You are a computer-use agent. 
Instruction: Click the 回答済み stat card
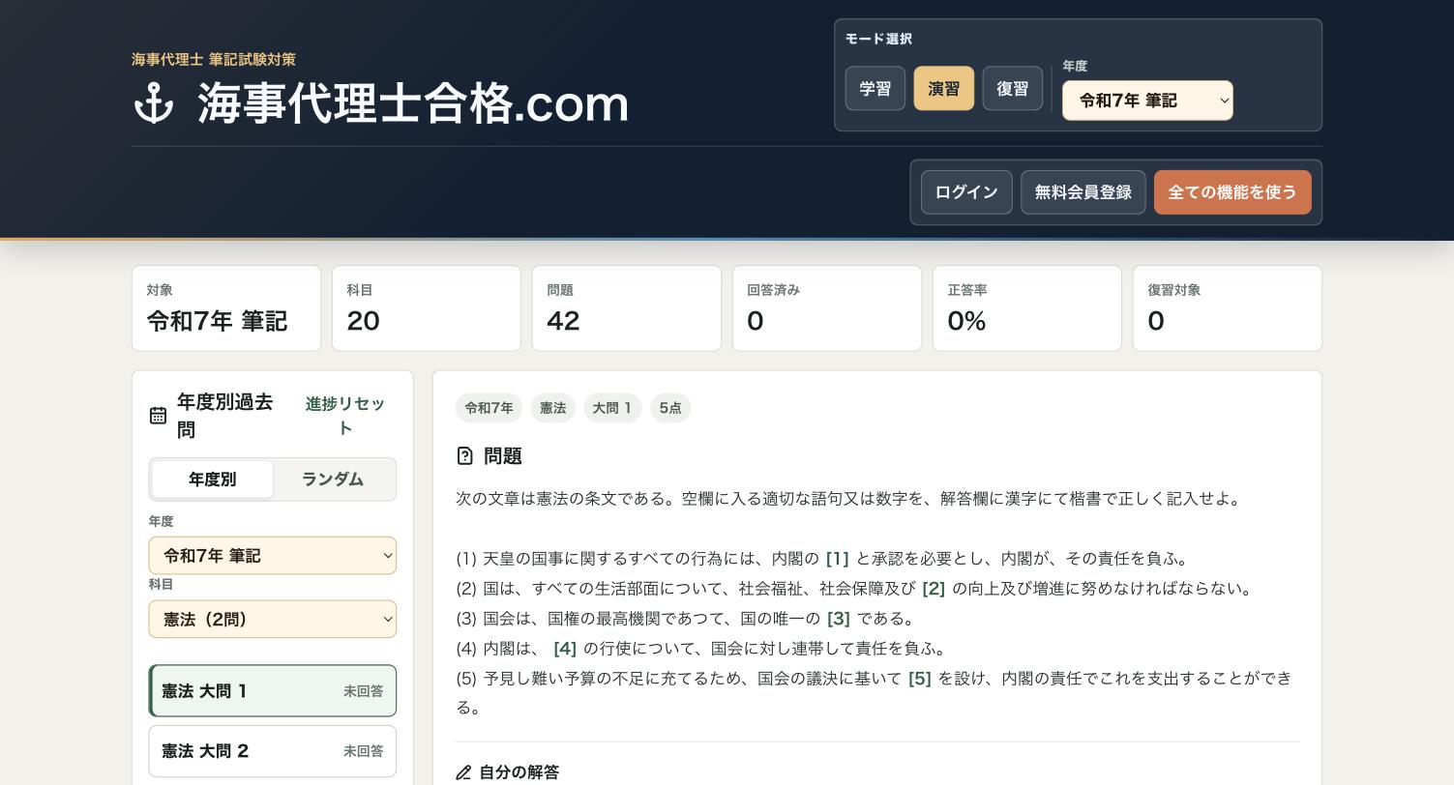coord(827,308)
